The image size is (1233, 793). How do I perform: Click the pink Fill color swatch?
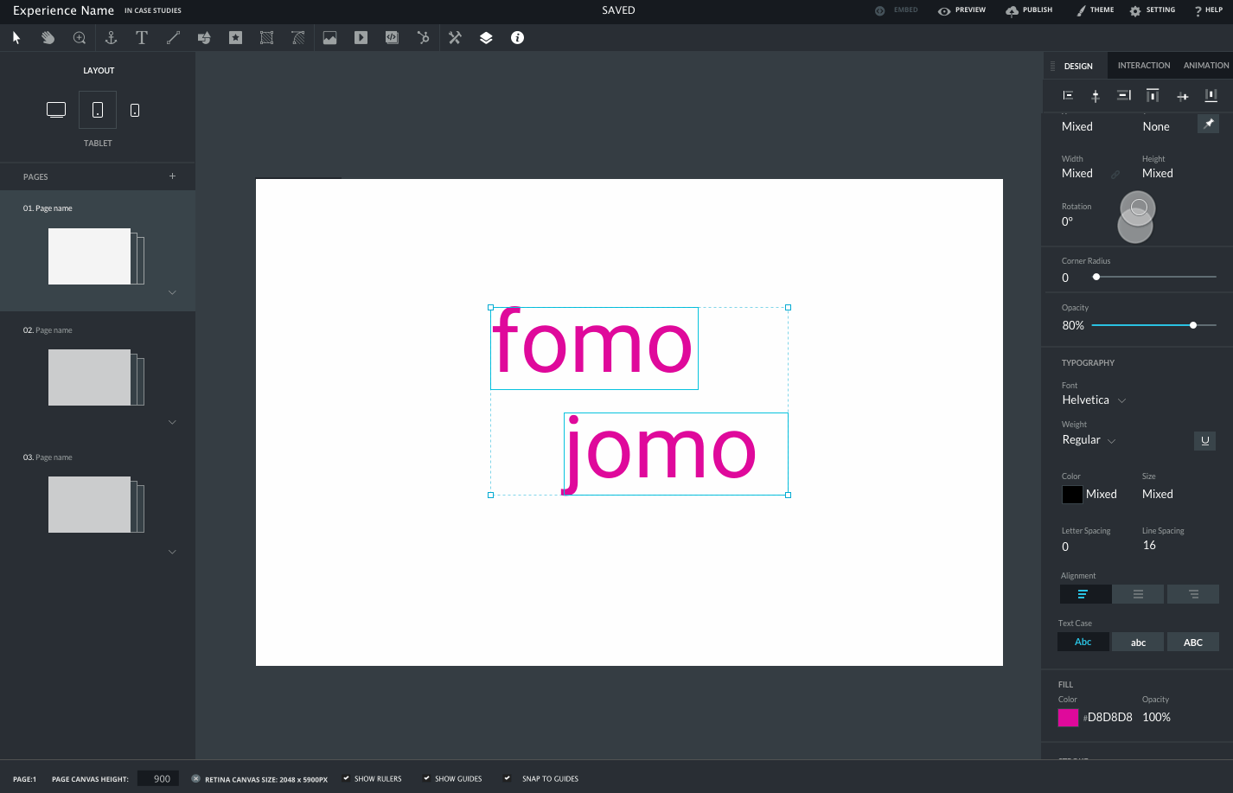pyautogui.click(x=1068, y=717)
